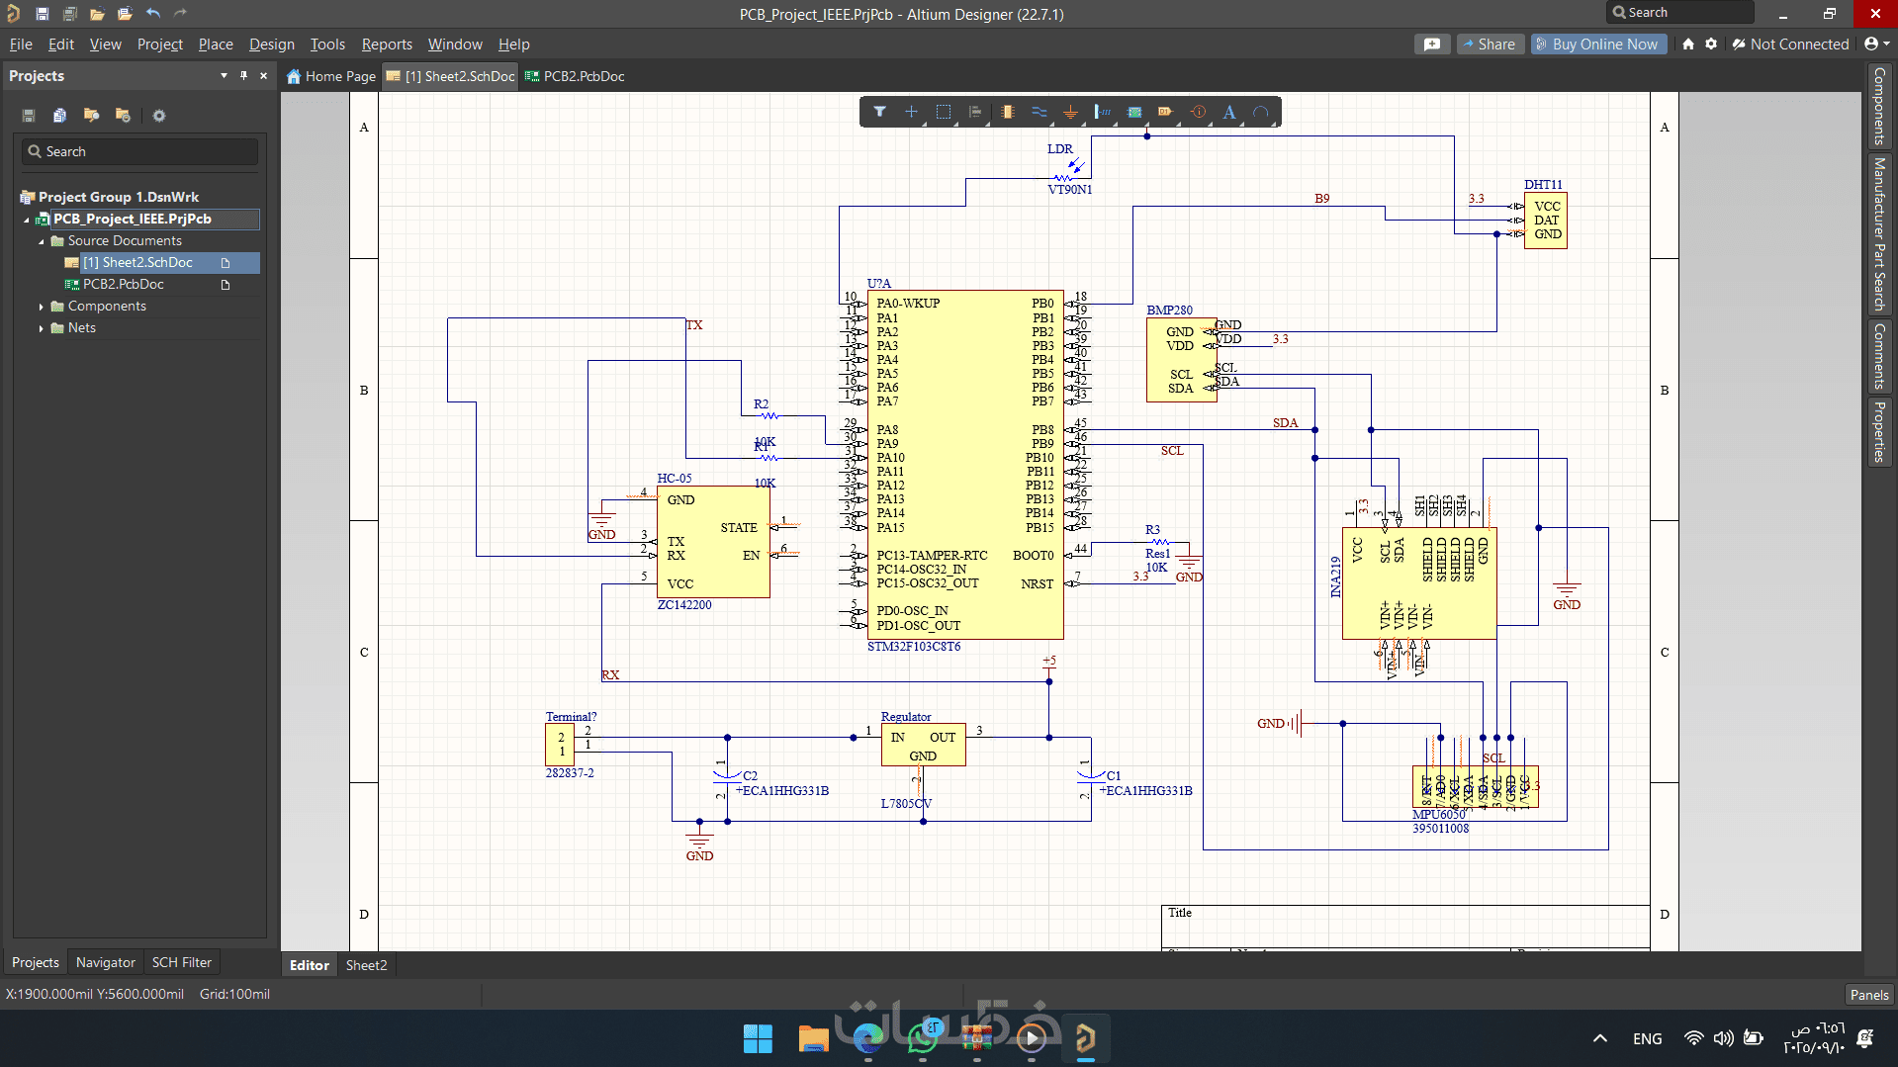Image resolution: width=1898 pixels, height=1067 pixels.
Task: Open the Projects panel dropdown arrow
Action: click(224, 76)
